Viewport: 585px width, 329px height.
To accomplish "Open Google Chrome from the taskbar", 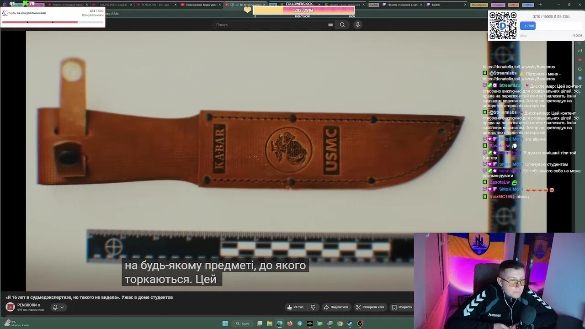I will tap(340, 324).
